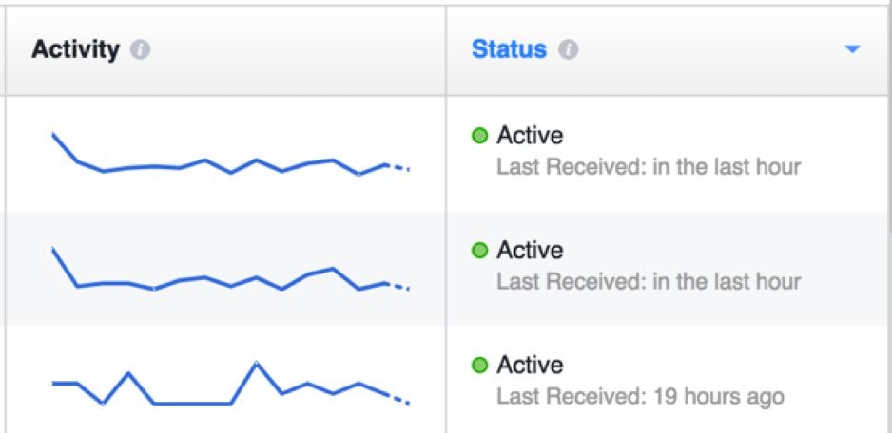Click middle row "Last Received: in the last hour"
The height and width of the screenshot is (433, 892).
tap(649, 282)
